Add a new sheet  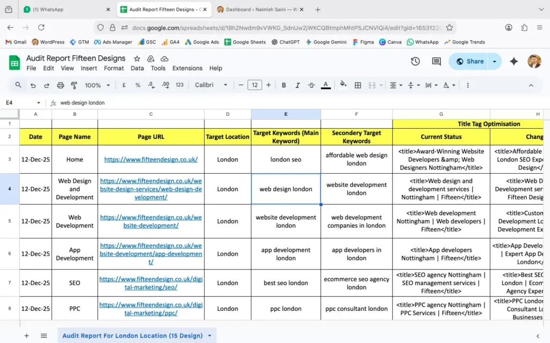coord(26,335)
